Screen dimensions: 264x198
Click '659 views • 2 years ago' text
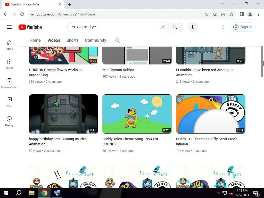pyautogui.click(x=45, y=82)
